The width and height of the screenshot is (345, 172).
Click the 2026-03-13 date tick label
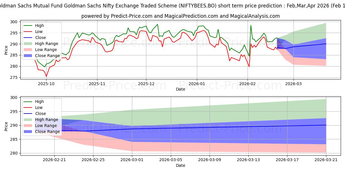click(248, 160)
